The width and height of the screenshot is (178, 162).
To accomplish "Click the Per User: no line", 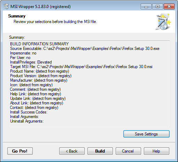I will [x=20, y=58].
